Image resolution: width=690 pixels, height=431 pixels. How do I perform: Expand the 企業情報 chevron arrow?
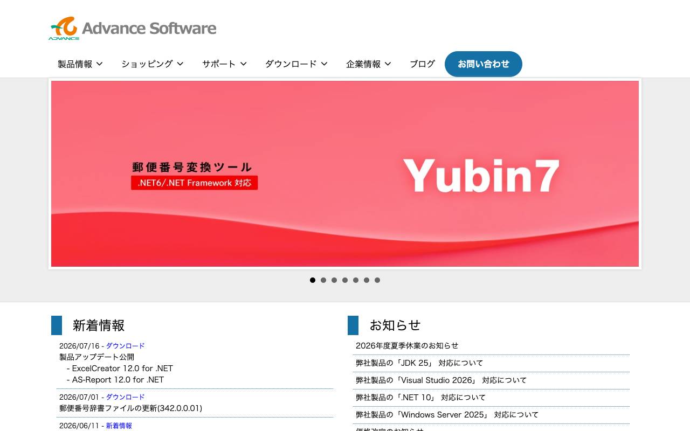pyautogui.click(x=388, y=64)
